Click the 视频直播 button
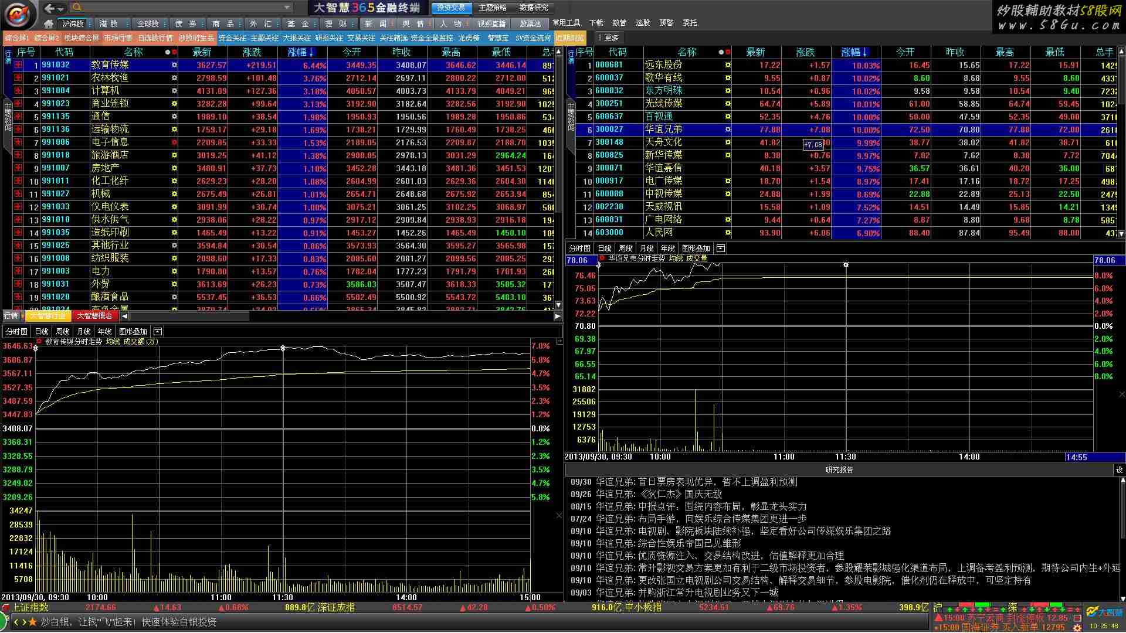 491,24
